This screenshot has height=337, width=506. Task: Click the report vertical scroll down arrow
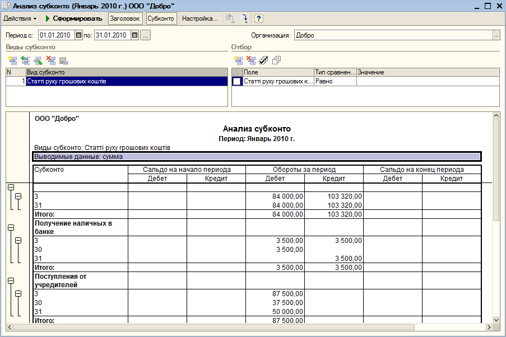496,320
